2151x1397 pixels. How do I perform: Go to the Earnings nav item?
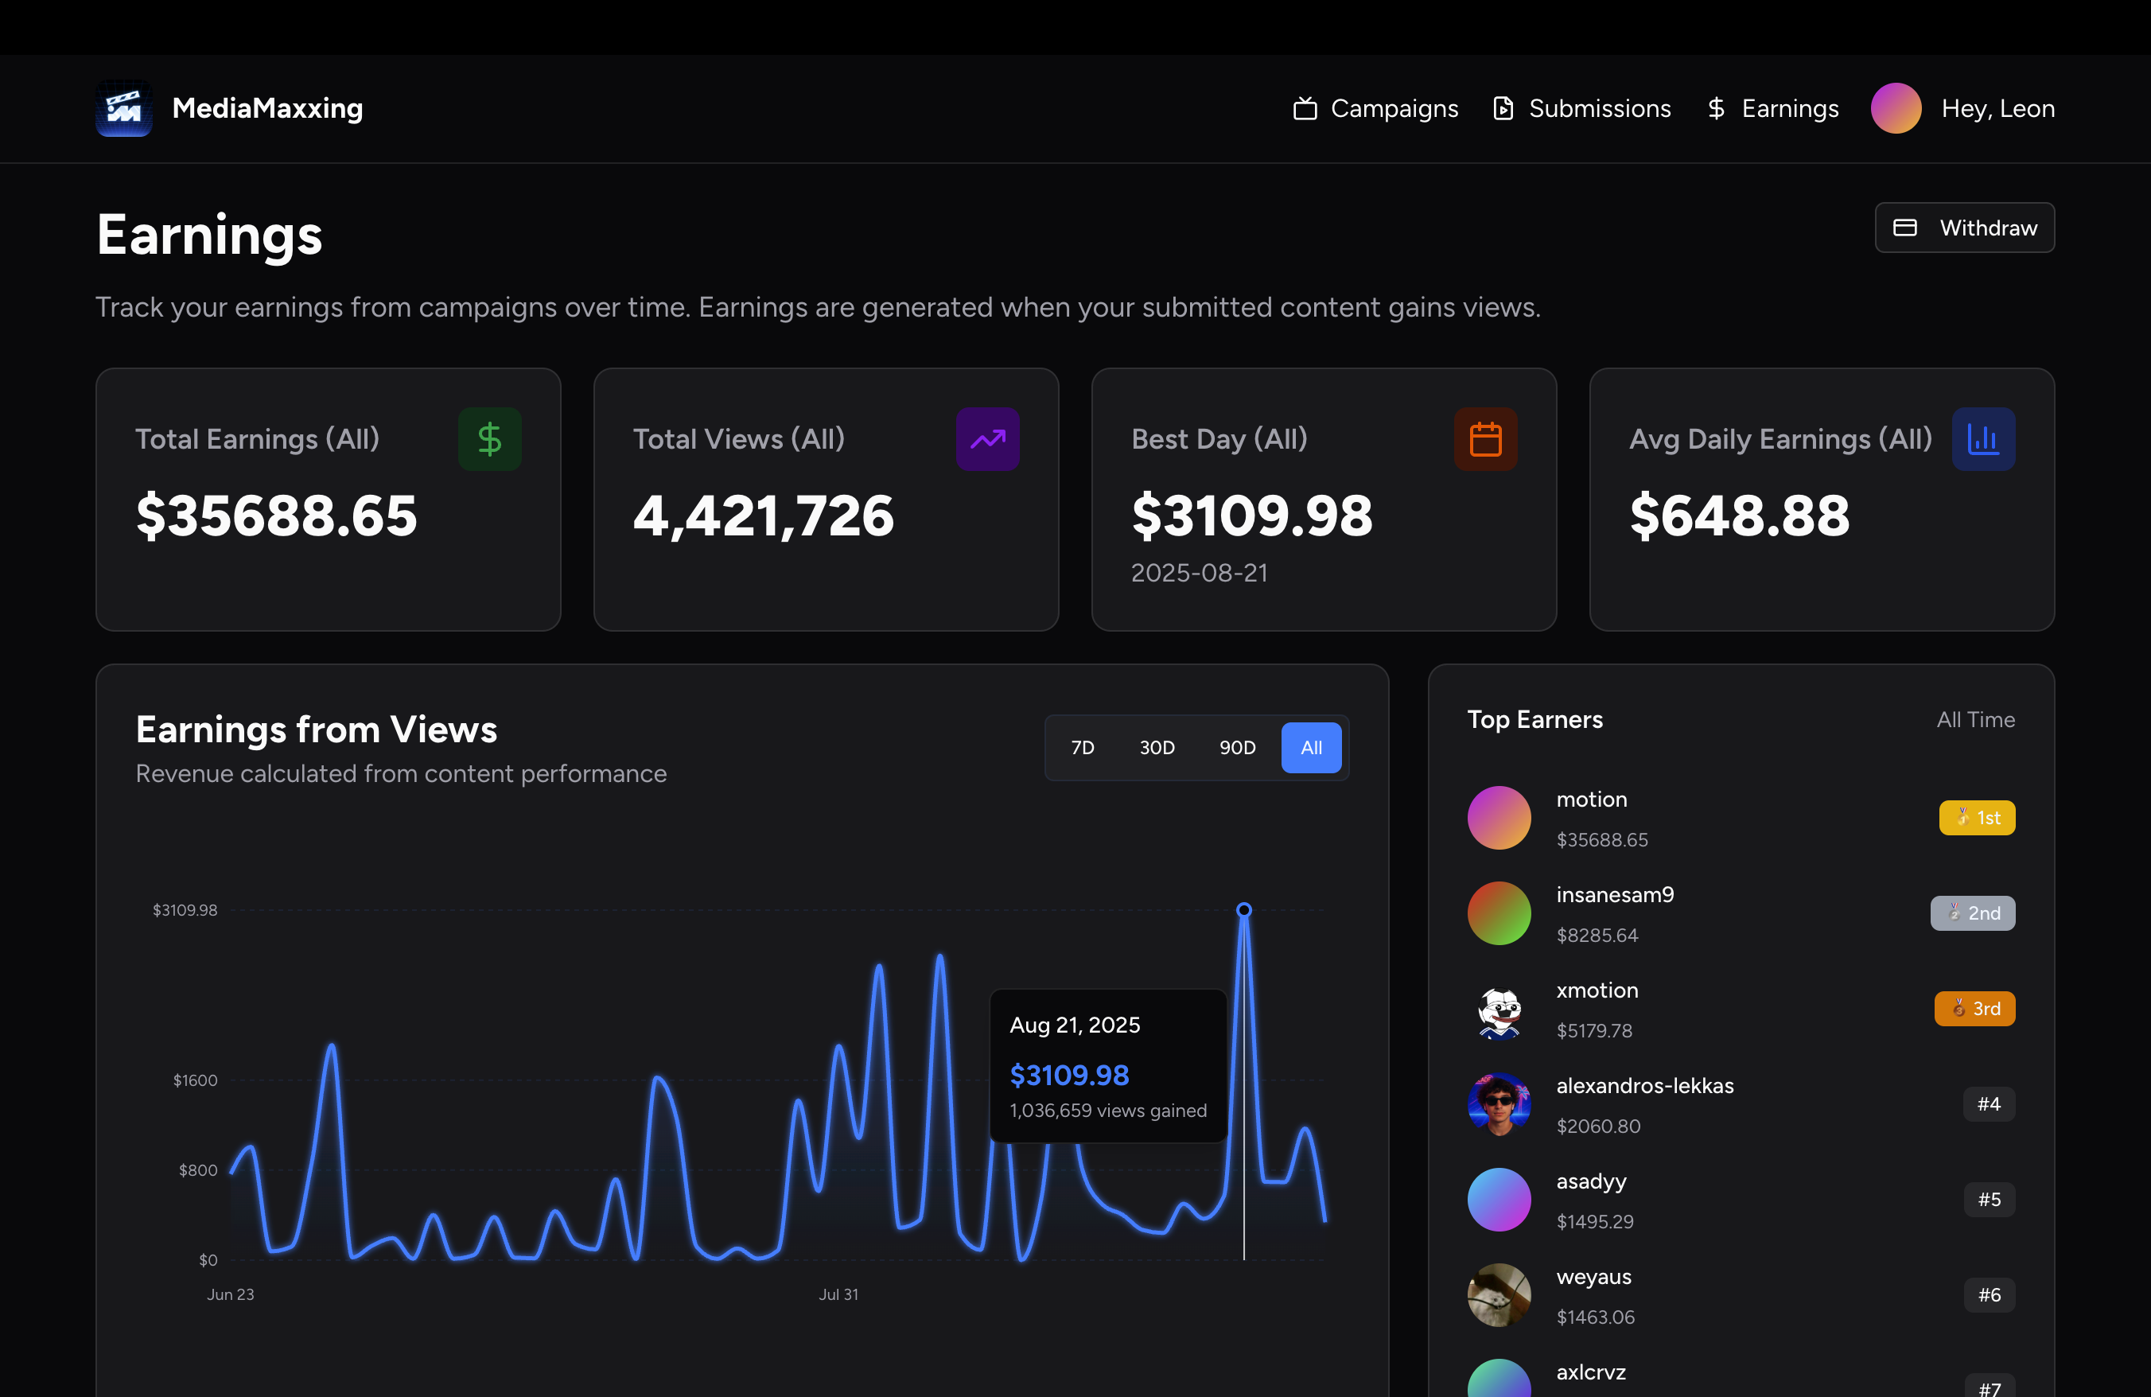(1772, 108)
